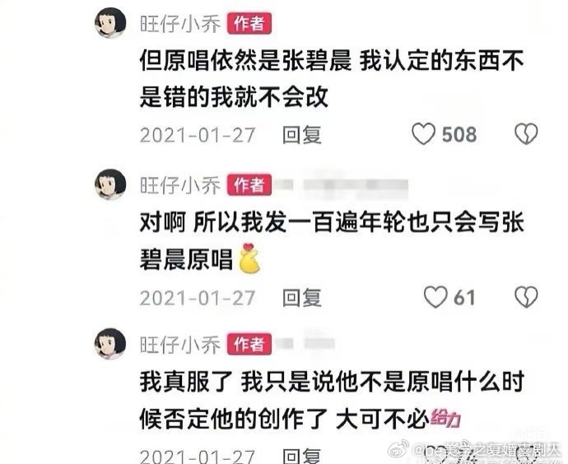Screen dimensions: 568x464
Task: Tap the pink 给力 sticker
Action: coord(445,419)
